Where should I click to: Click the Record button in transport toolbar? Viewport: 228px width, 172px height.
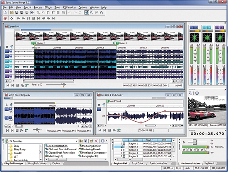coord(5,18)
